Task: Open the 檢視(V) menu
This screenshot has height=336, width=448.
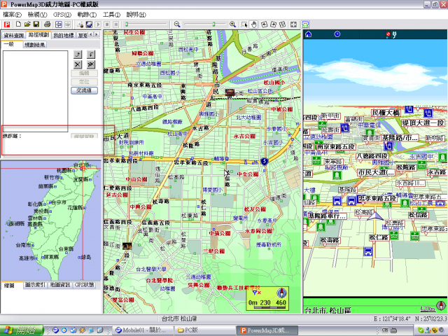Action: 37,14
